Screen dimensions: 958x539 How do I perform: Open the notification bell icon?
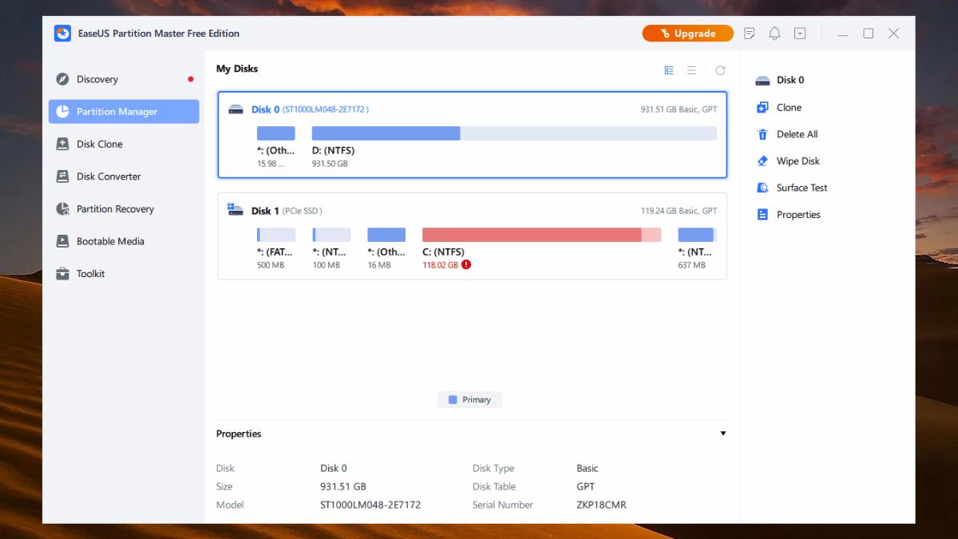coord(774,34)
